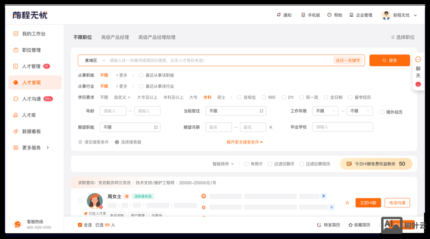Expand the 更多服务 chevron
This screenshot has height=239, width=430.
48,148
